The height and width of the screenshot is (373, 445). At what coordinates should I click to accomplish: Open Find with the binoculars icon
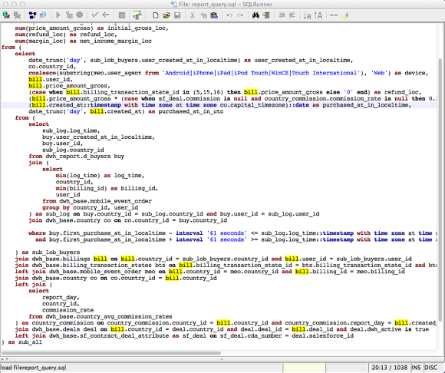(x=255, y=15)
